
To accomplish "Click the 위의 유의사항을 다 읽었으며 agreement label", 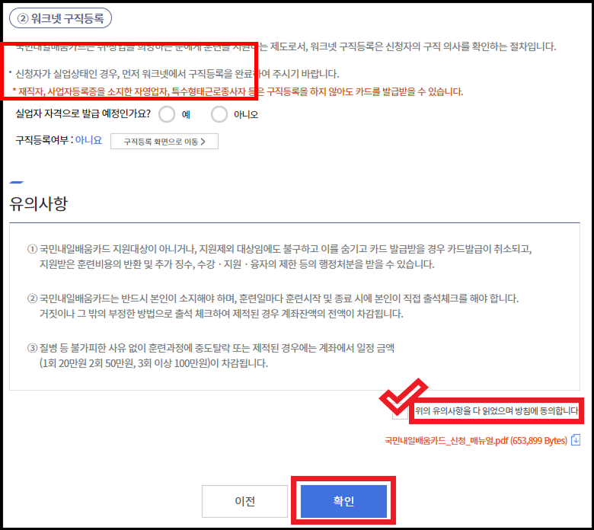I will [497, 410].
